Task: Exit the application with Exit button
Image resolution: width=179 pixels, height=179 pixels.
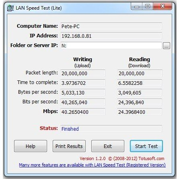Action: point(108,146)
